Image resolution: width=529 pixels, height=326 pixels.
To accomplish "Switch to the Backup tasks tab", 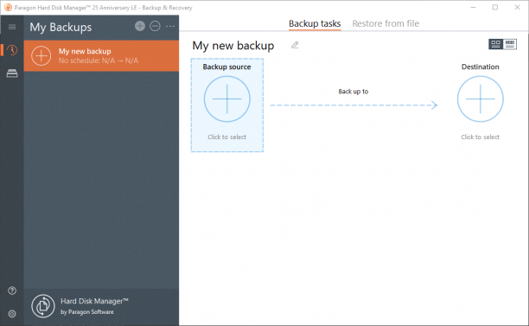I will pyautogui.click(x=315, y=23).
